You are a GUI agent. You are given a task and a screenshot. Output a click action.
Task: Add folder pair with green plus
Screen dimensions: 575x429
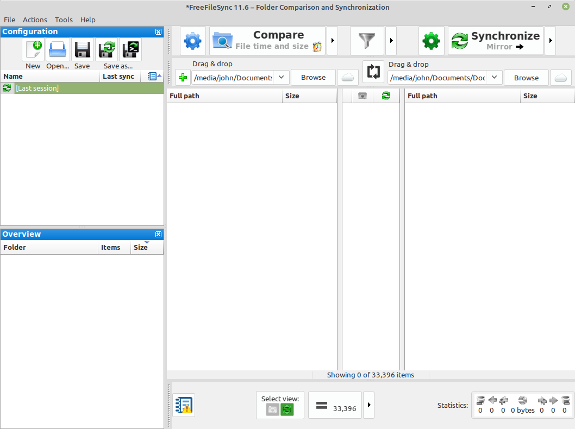pyautogui.click(x=183, y=77)
